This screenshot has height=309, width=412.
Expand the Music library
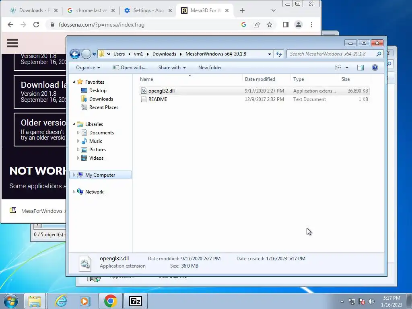tap(78, 141)
